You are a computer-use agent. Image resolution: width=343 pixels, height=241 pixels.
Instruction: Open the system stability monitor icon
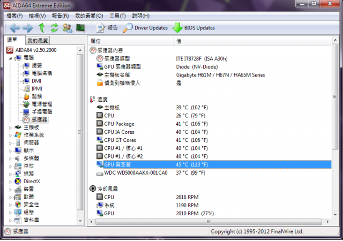click(80, 28)
